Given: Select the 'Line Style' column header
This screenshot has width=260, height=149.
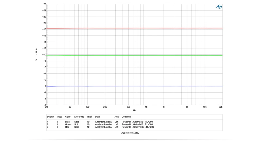Looking at the screenshot, I should 79,116.
